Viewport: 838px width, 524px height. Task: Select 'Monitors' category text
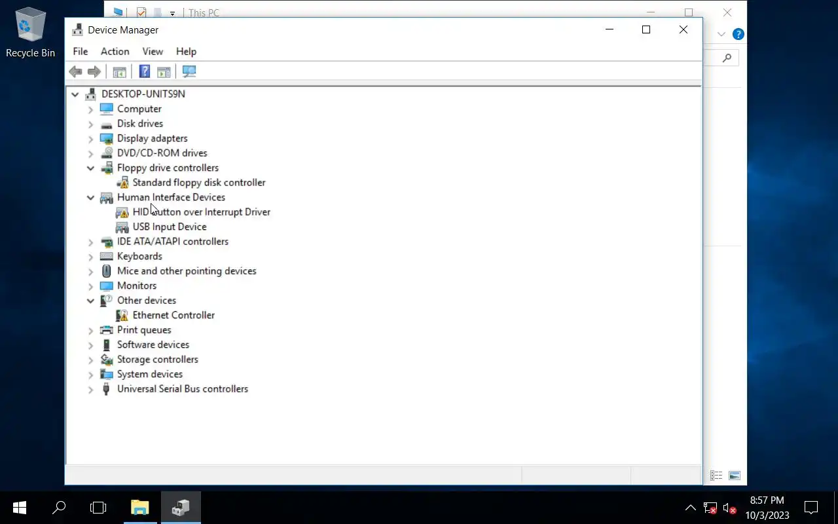[137, 286]
